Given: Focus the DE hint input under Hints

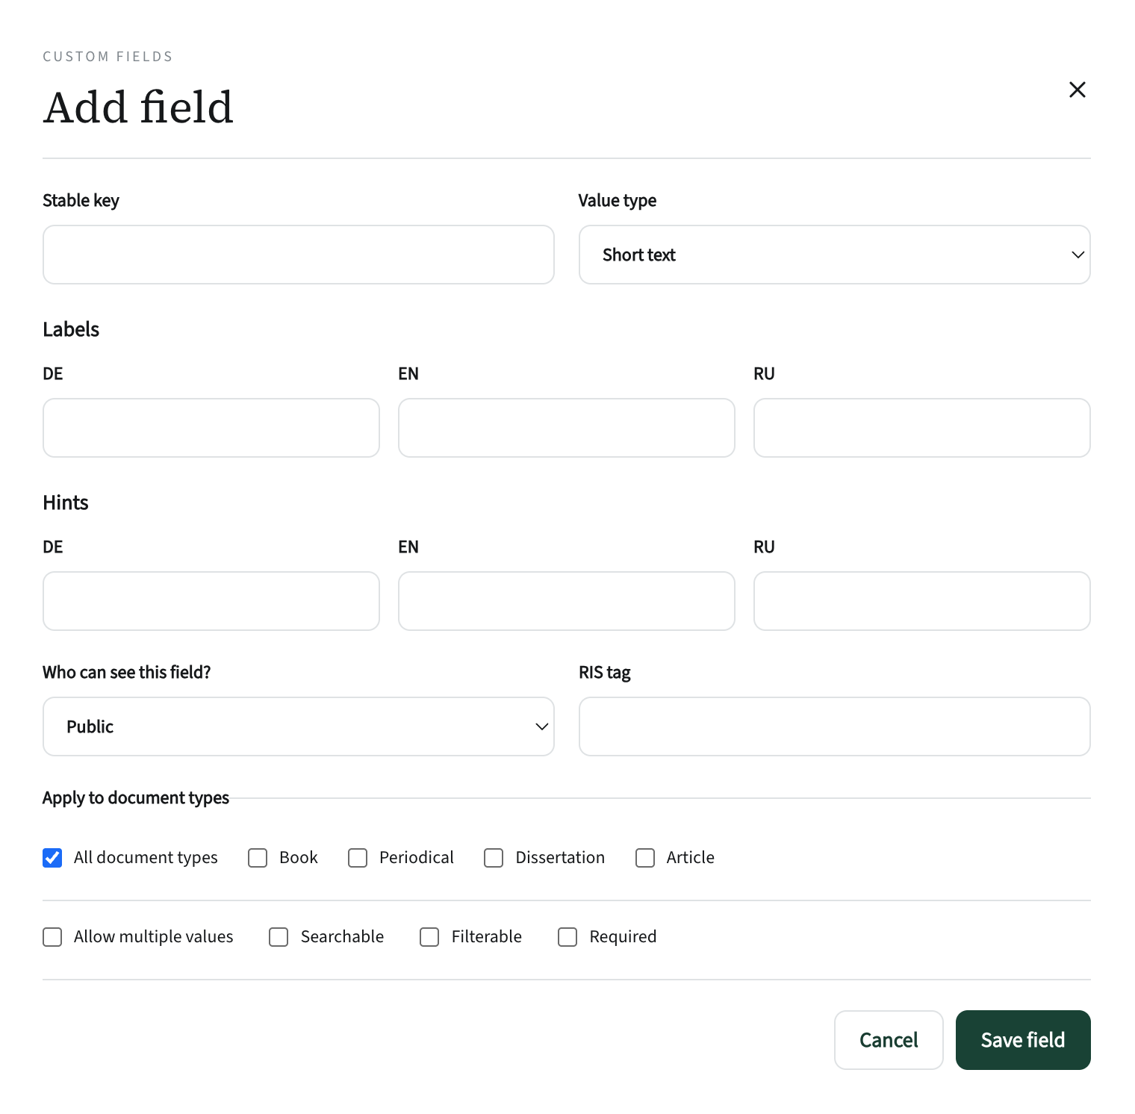Looking at the screenshot, I should coord(211,601).
